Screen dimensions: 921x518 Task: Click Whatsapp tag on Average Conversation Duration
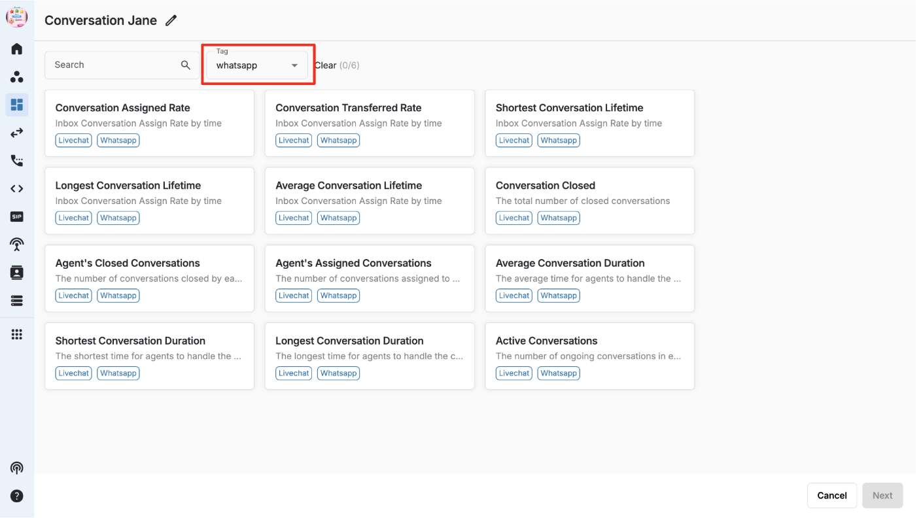coord(559,296)
